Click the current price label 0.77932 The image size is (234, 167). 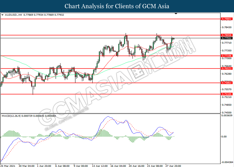pyautogui.click(x=227, y=38)
